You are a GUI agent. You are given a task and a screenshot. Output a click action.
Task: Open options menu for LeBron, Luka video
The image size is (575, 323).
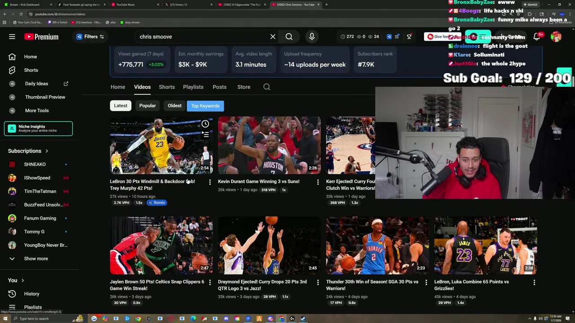coord(534,283)
